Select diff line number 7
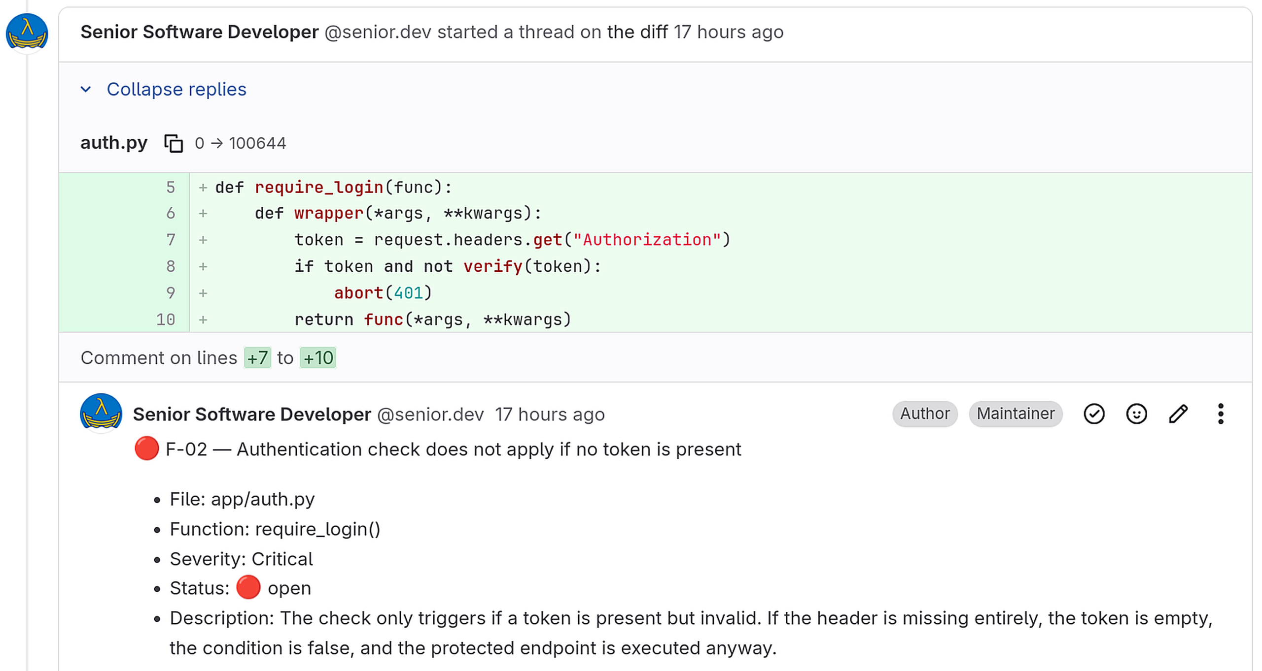Viewport: 1262px width, 671px height. pyautogui.click(x=170, y=240)
